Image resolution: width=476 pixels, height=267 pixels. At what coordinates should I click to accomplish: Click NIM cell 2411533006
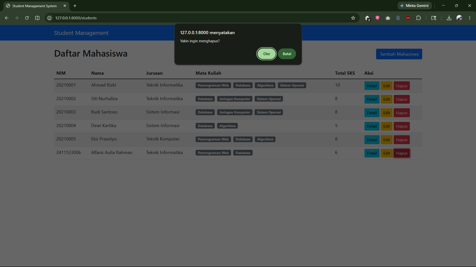[68, 152]
